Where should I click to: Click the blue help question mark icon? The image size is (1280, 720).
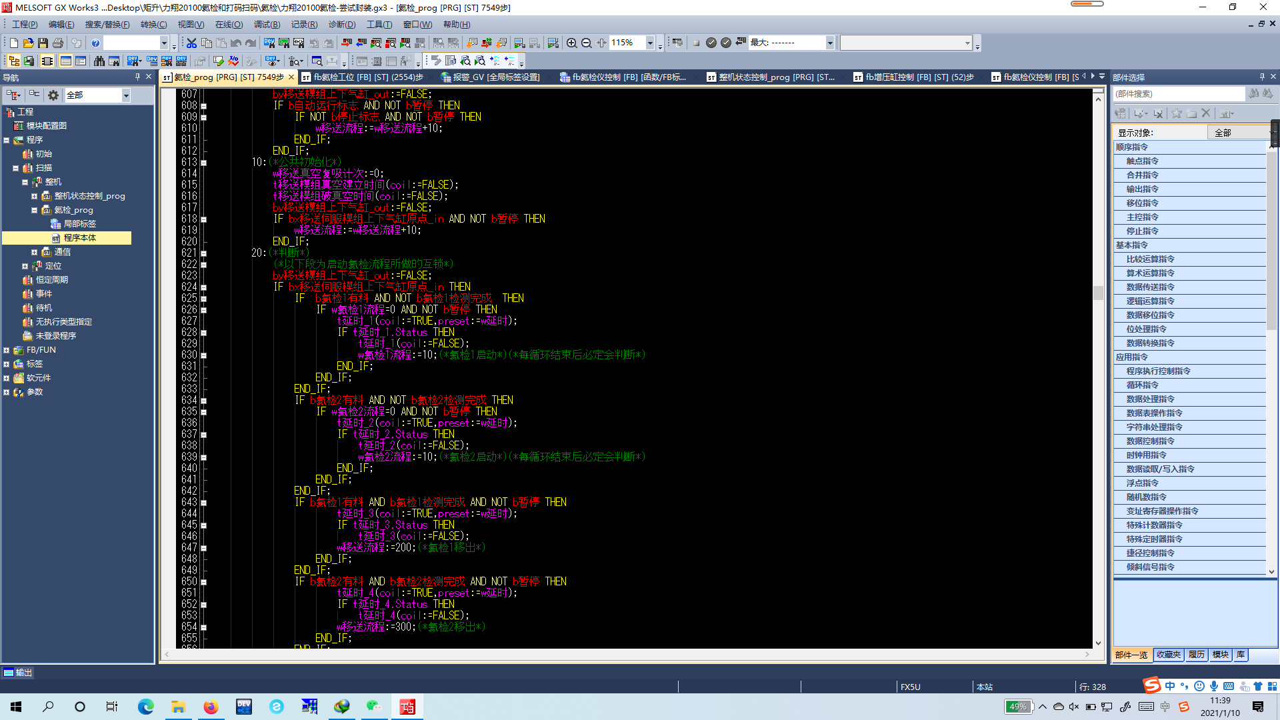[x=95, y=43]
